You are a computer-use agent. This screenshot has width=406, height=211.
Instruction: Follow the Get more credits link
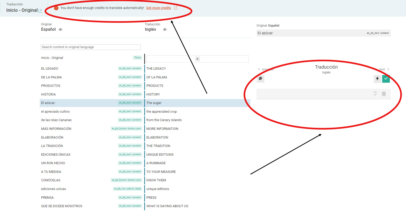tap(159, 8)
